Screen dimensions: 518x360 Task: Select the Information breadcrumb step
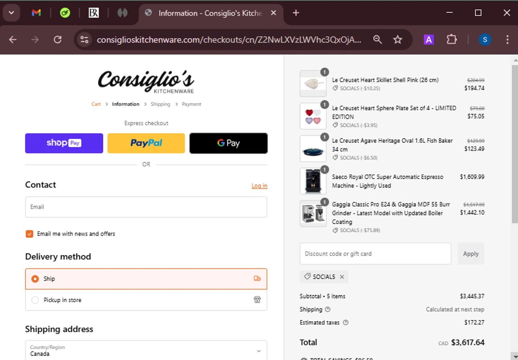[x=126, y=104]
